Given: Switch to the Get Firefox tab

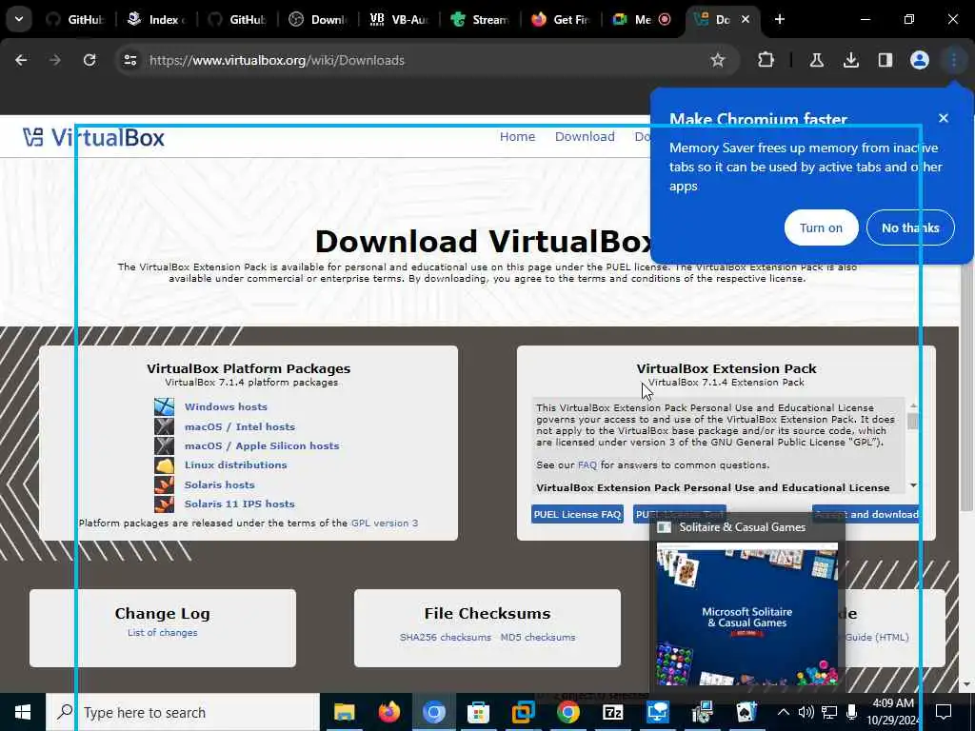Looking at the screenshot, I should [560, 19].
